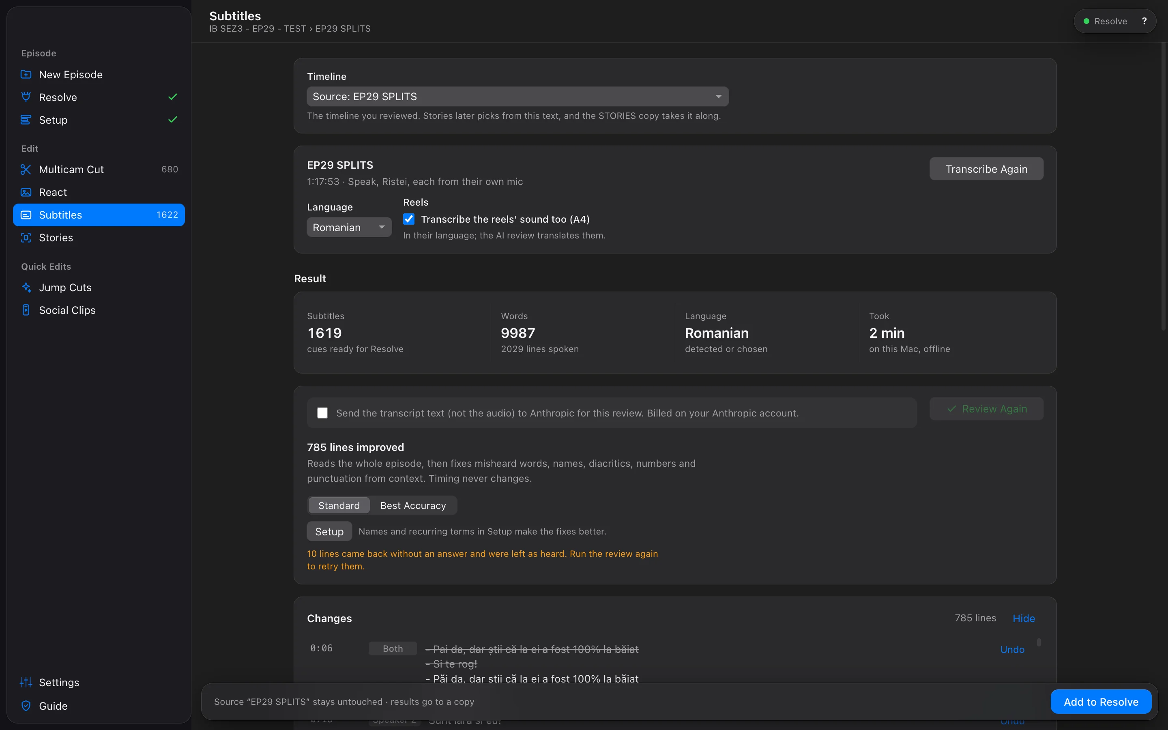
Task: Click the '2 min' took value
Action: (x=887, y=333)
